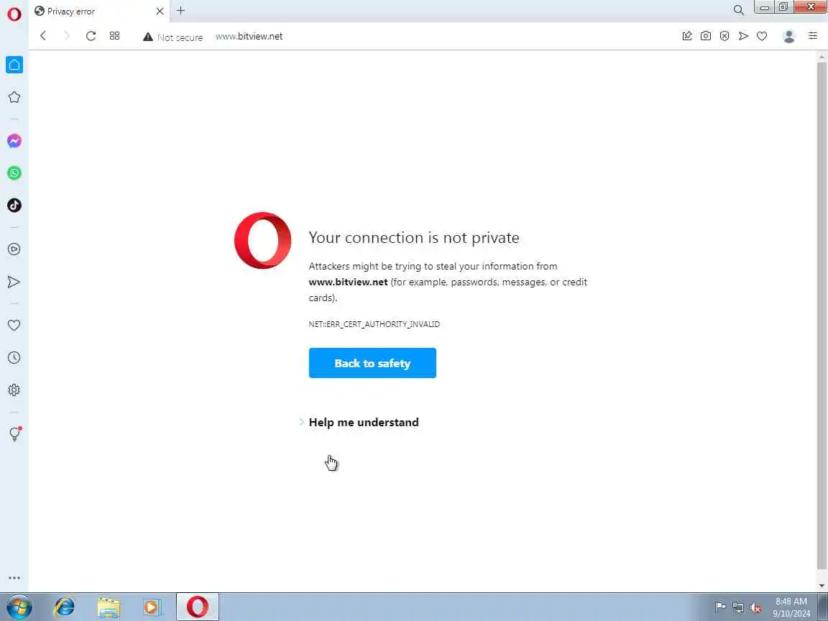
Task: Click the Opera taskbar button
Action: pyautogui.click(x=197, y=607)
